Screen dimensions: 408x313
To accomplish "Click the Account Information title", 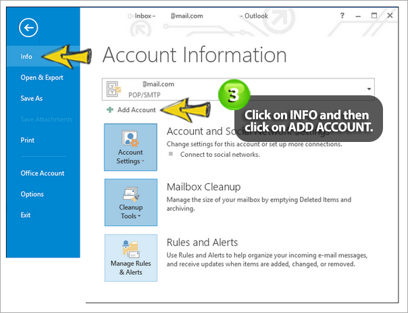I will click(195, 55).
